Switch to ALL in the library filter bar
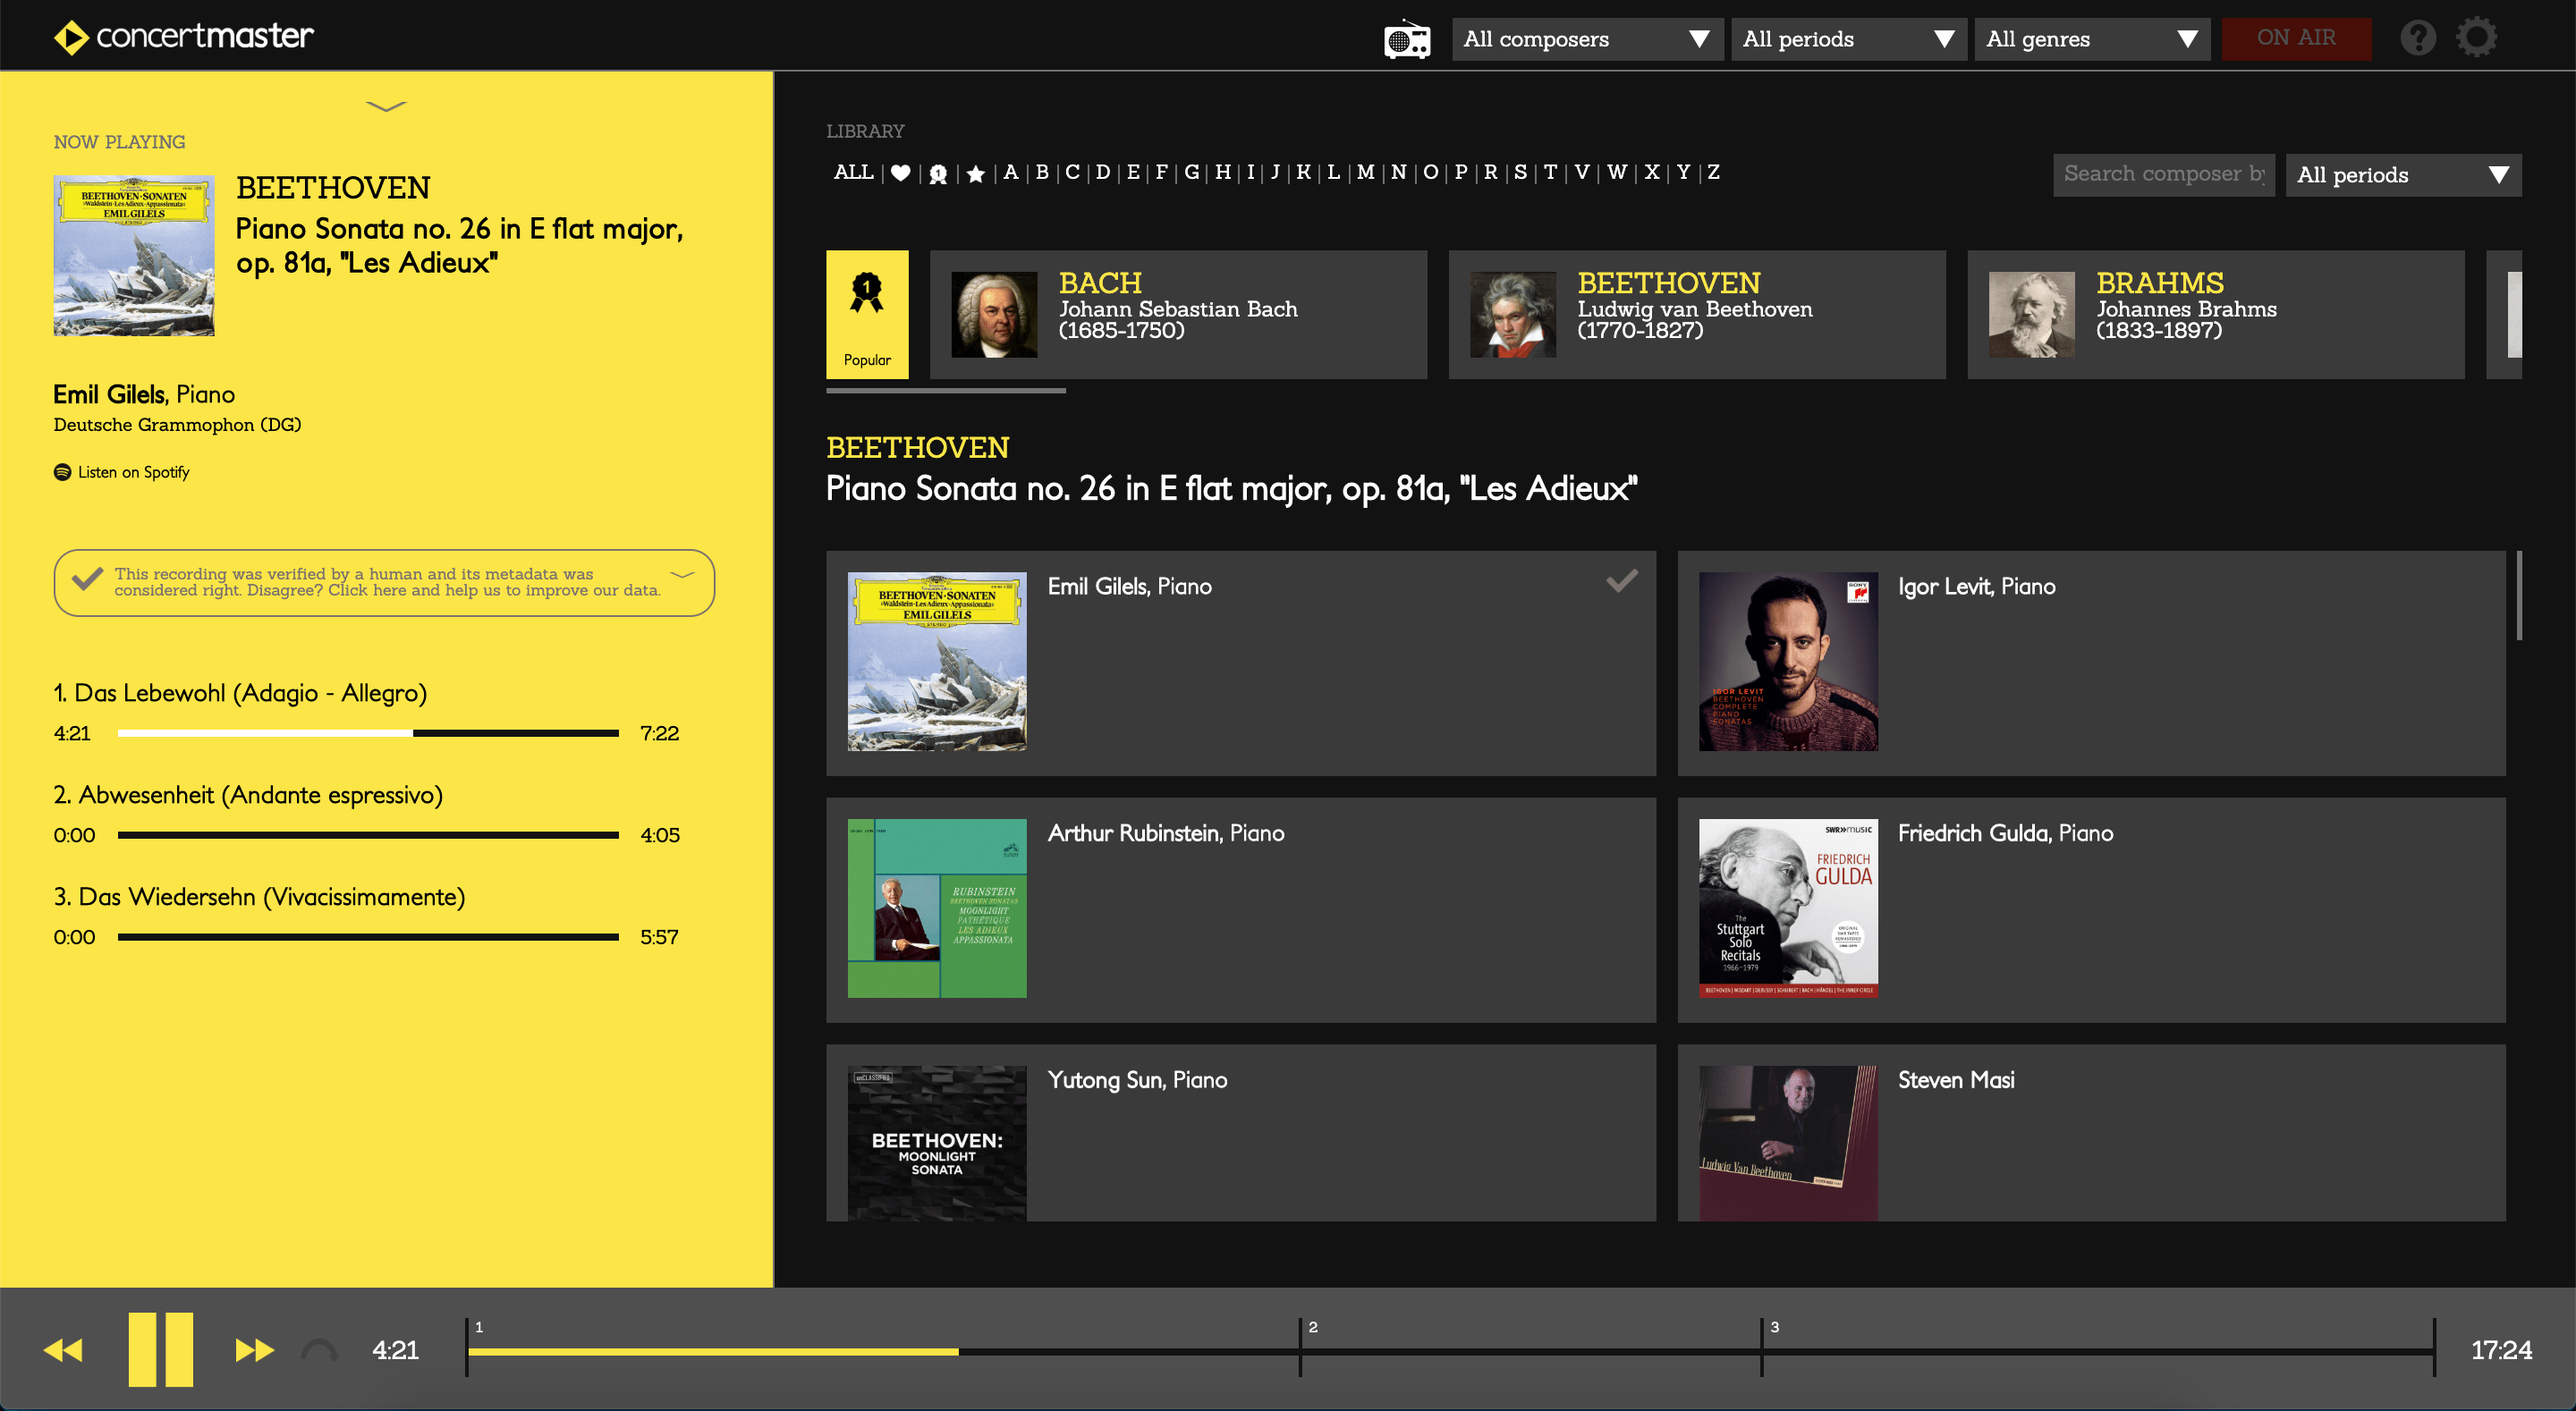 pos(853,171)
